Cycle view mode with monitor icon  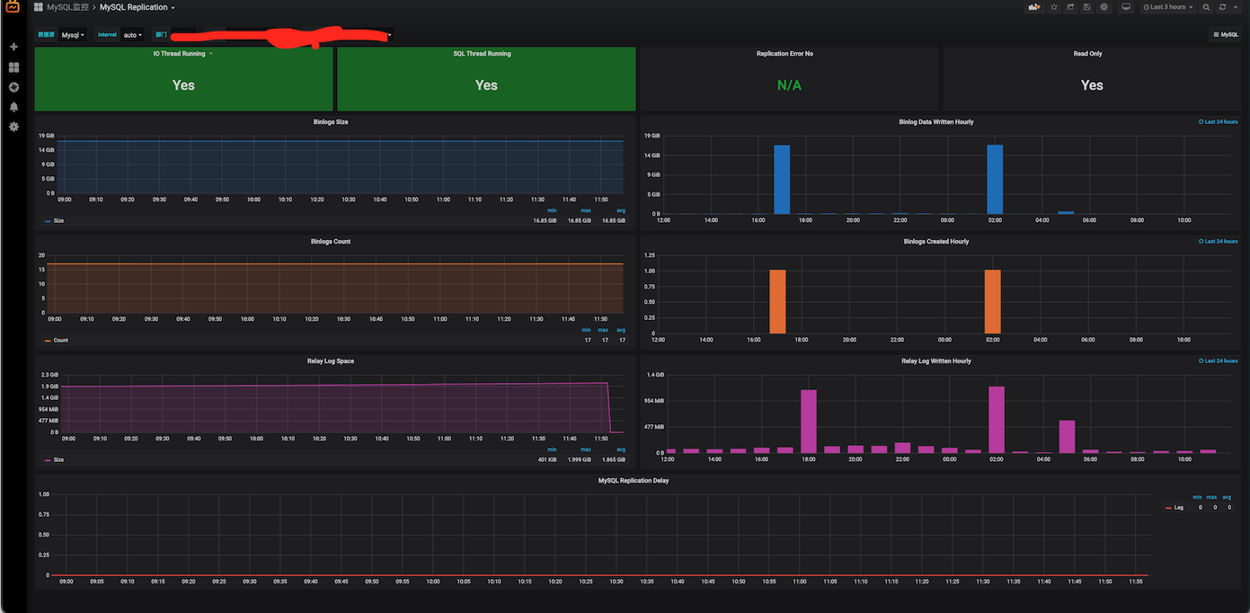point(1126,7)
